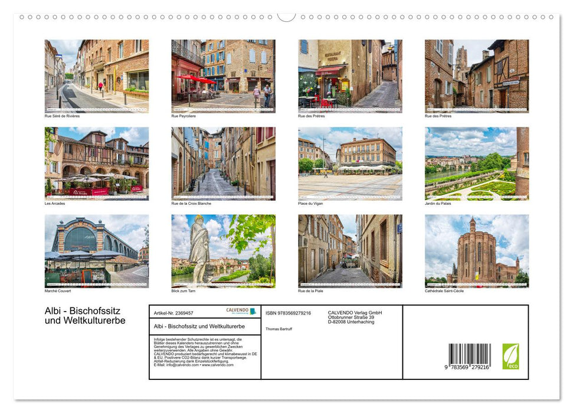Click the info@calvendo.com email line
The width and height of the screenshot is (573, 413).
[x=194, y=365]
